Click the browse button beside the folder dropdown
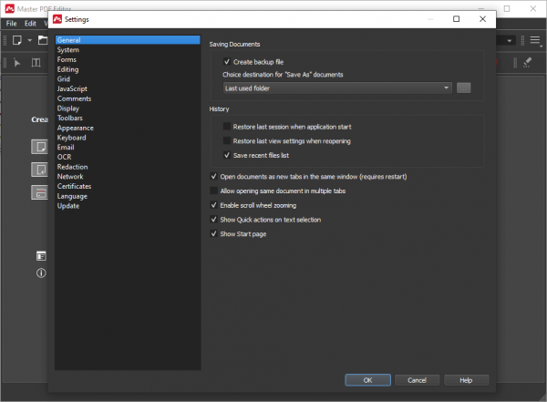Screen dimensions: 547x402 click(463, 88)
